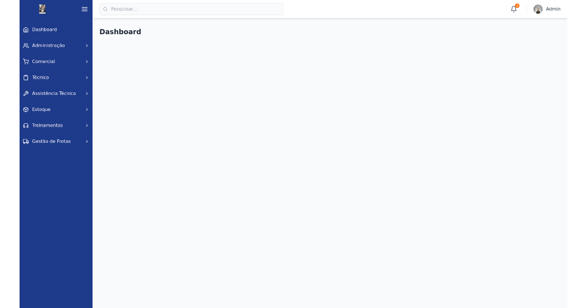Expand the Estoque section chevron
The width and height of the screenshot is (587, 308).
click(x=87, y=110)
